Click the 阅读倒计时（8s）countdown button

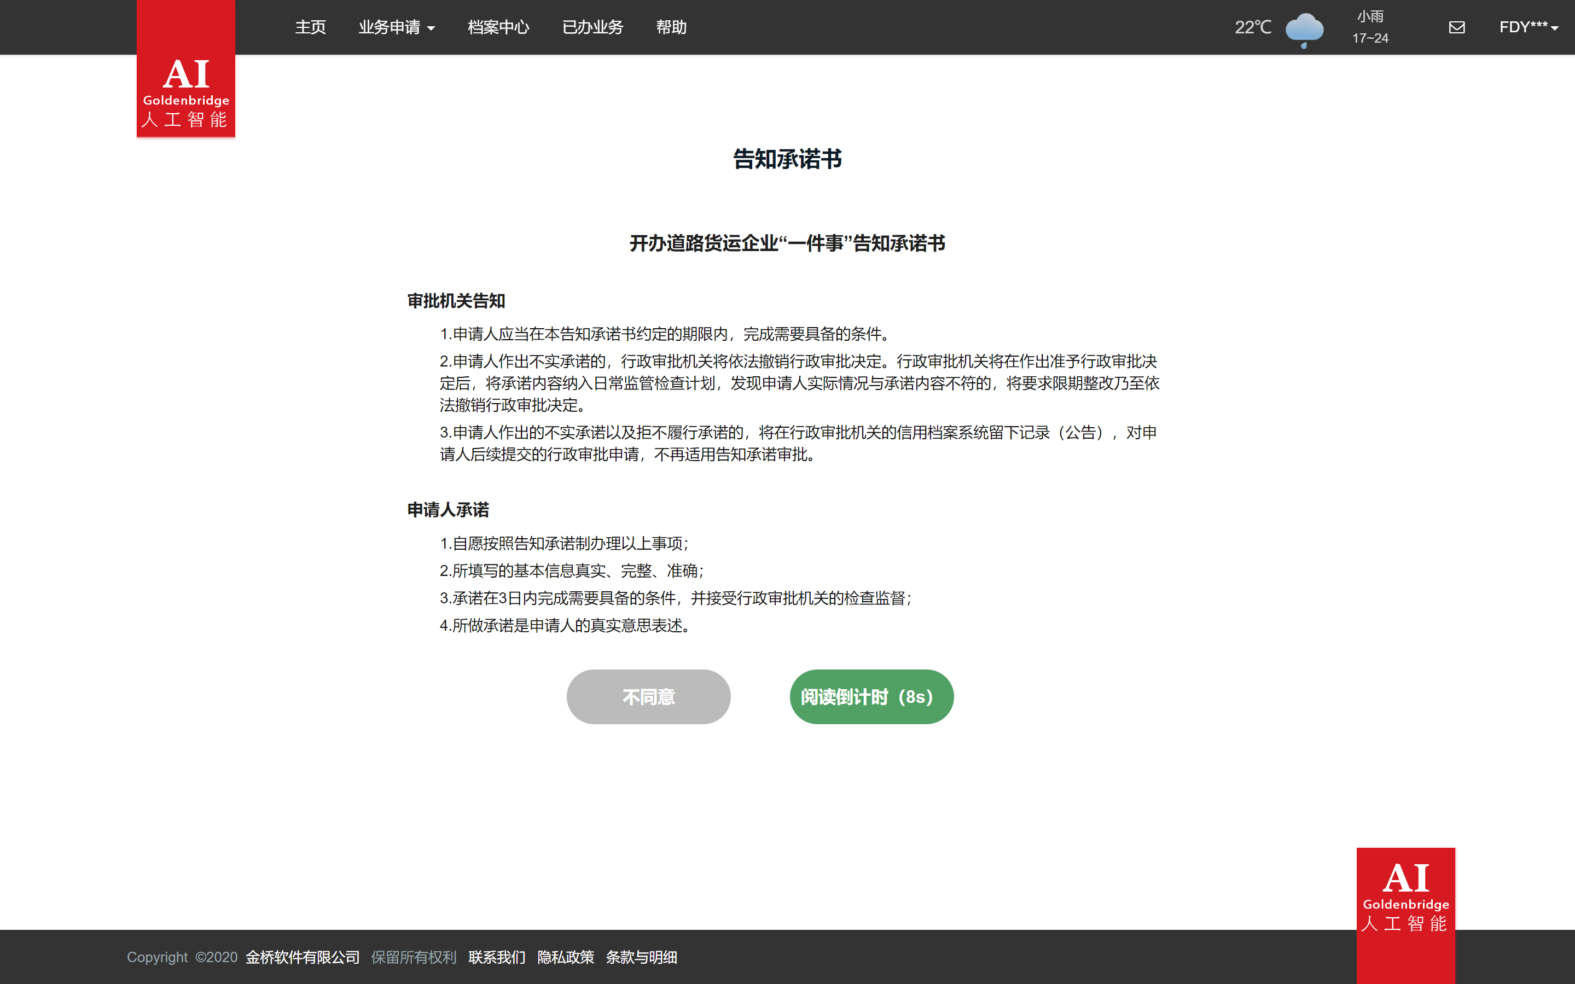tap(871, 696)
